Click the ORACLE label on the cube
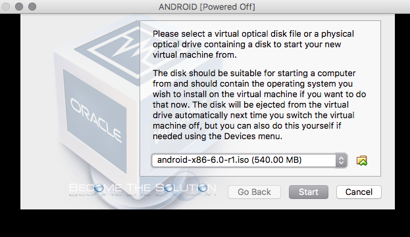 point(95,120)
